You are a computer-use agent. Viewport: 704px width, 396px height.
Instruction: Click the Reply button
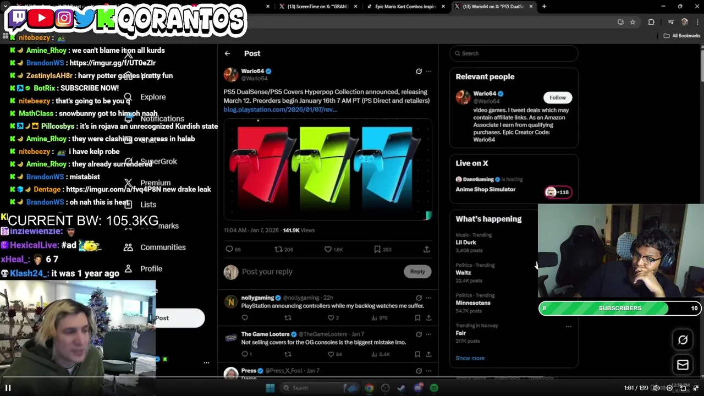(x=417, y=271)
